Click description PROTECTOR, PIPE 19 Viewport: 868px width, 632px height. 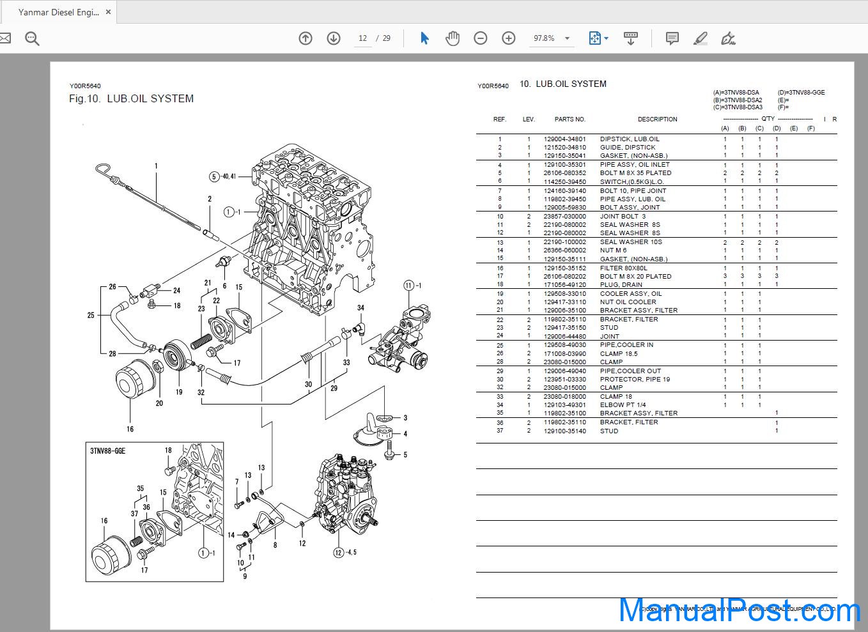pos(635,379)
